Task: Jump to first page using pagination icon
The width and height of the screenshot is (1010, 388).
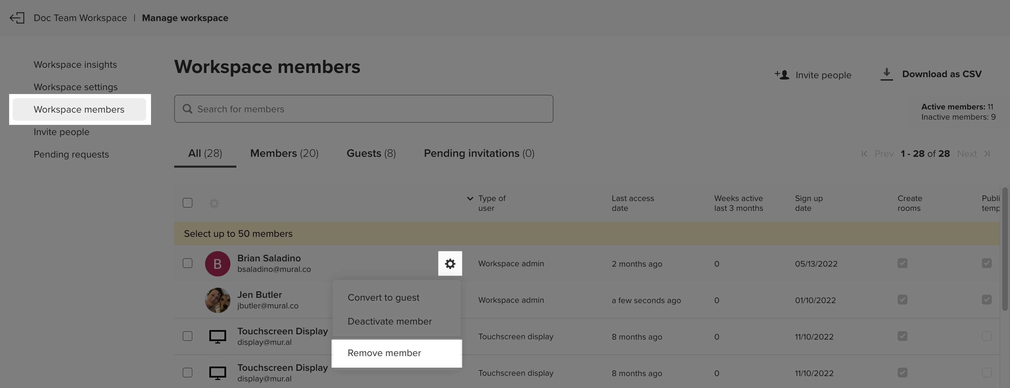Action: pyautogui.click(x=864, y=153)
